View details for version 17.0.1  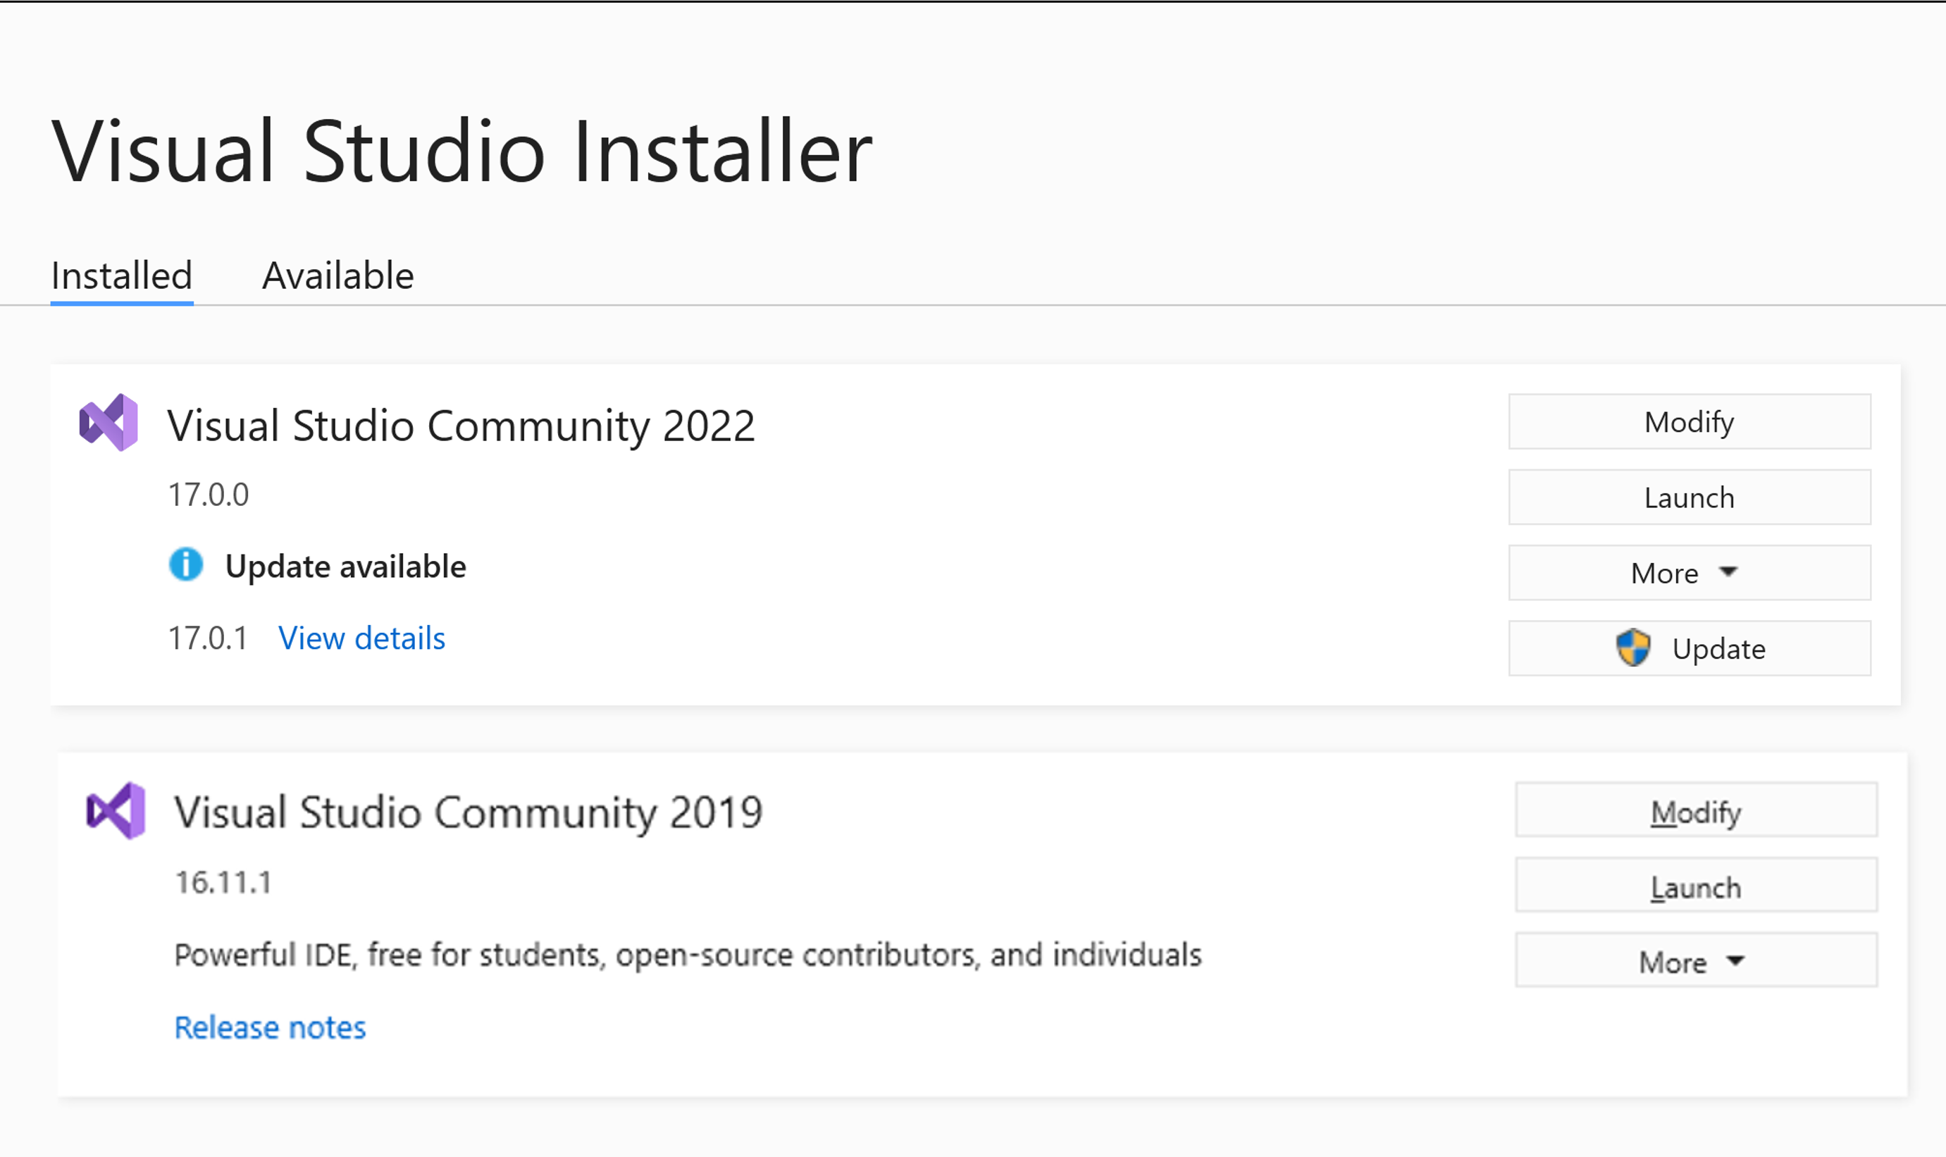tap(362, 636)
